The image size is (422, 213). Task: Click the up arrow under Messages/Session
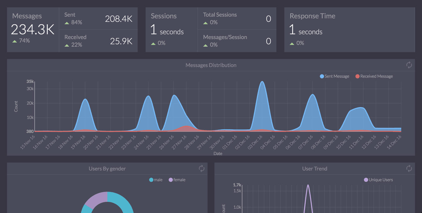[x=205, y=45]
